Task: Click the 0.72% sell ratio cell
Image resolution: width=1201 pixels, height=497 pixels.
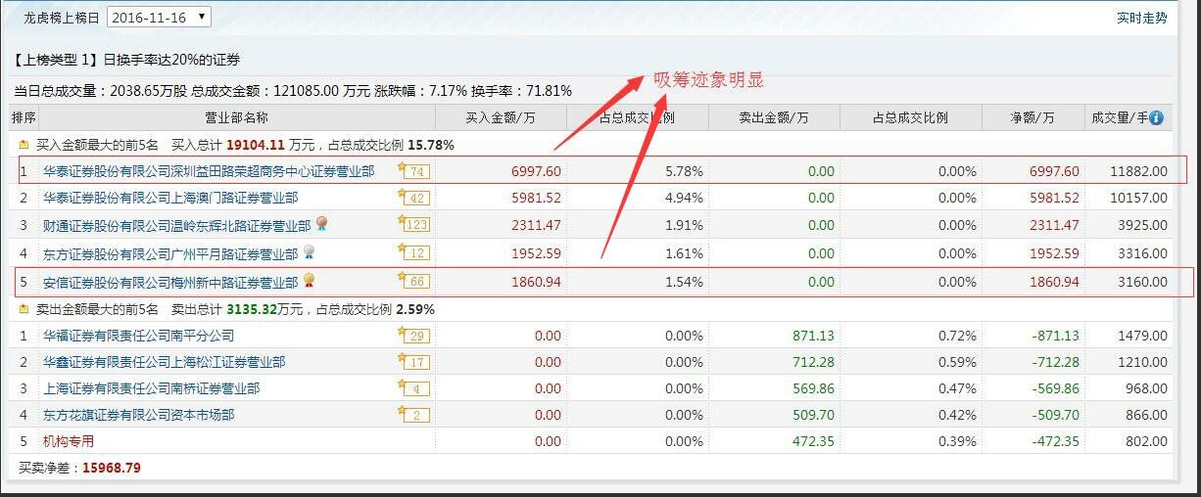Action: (x=957, y=336)
